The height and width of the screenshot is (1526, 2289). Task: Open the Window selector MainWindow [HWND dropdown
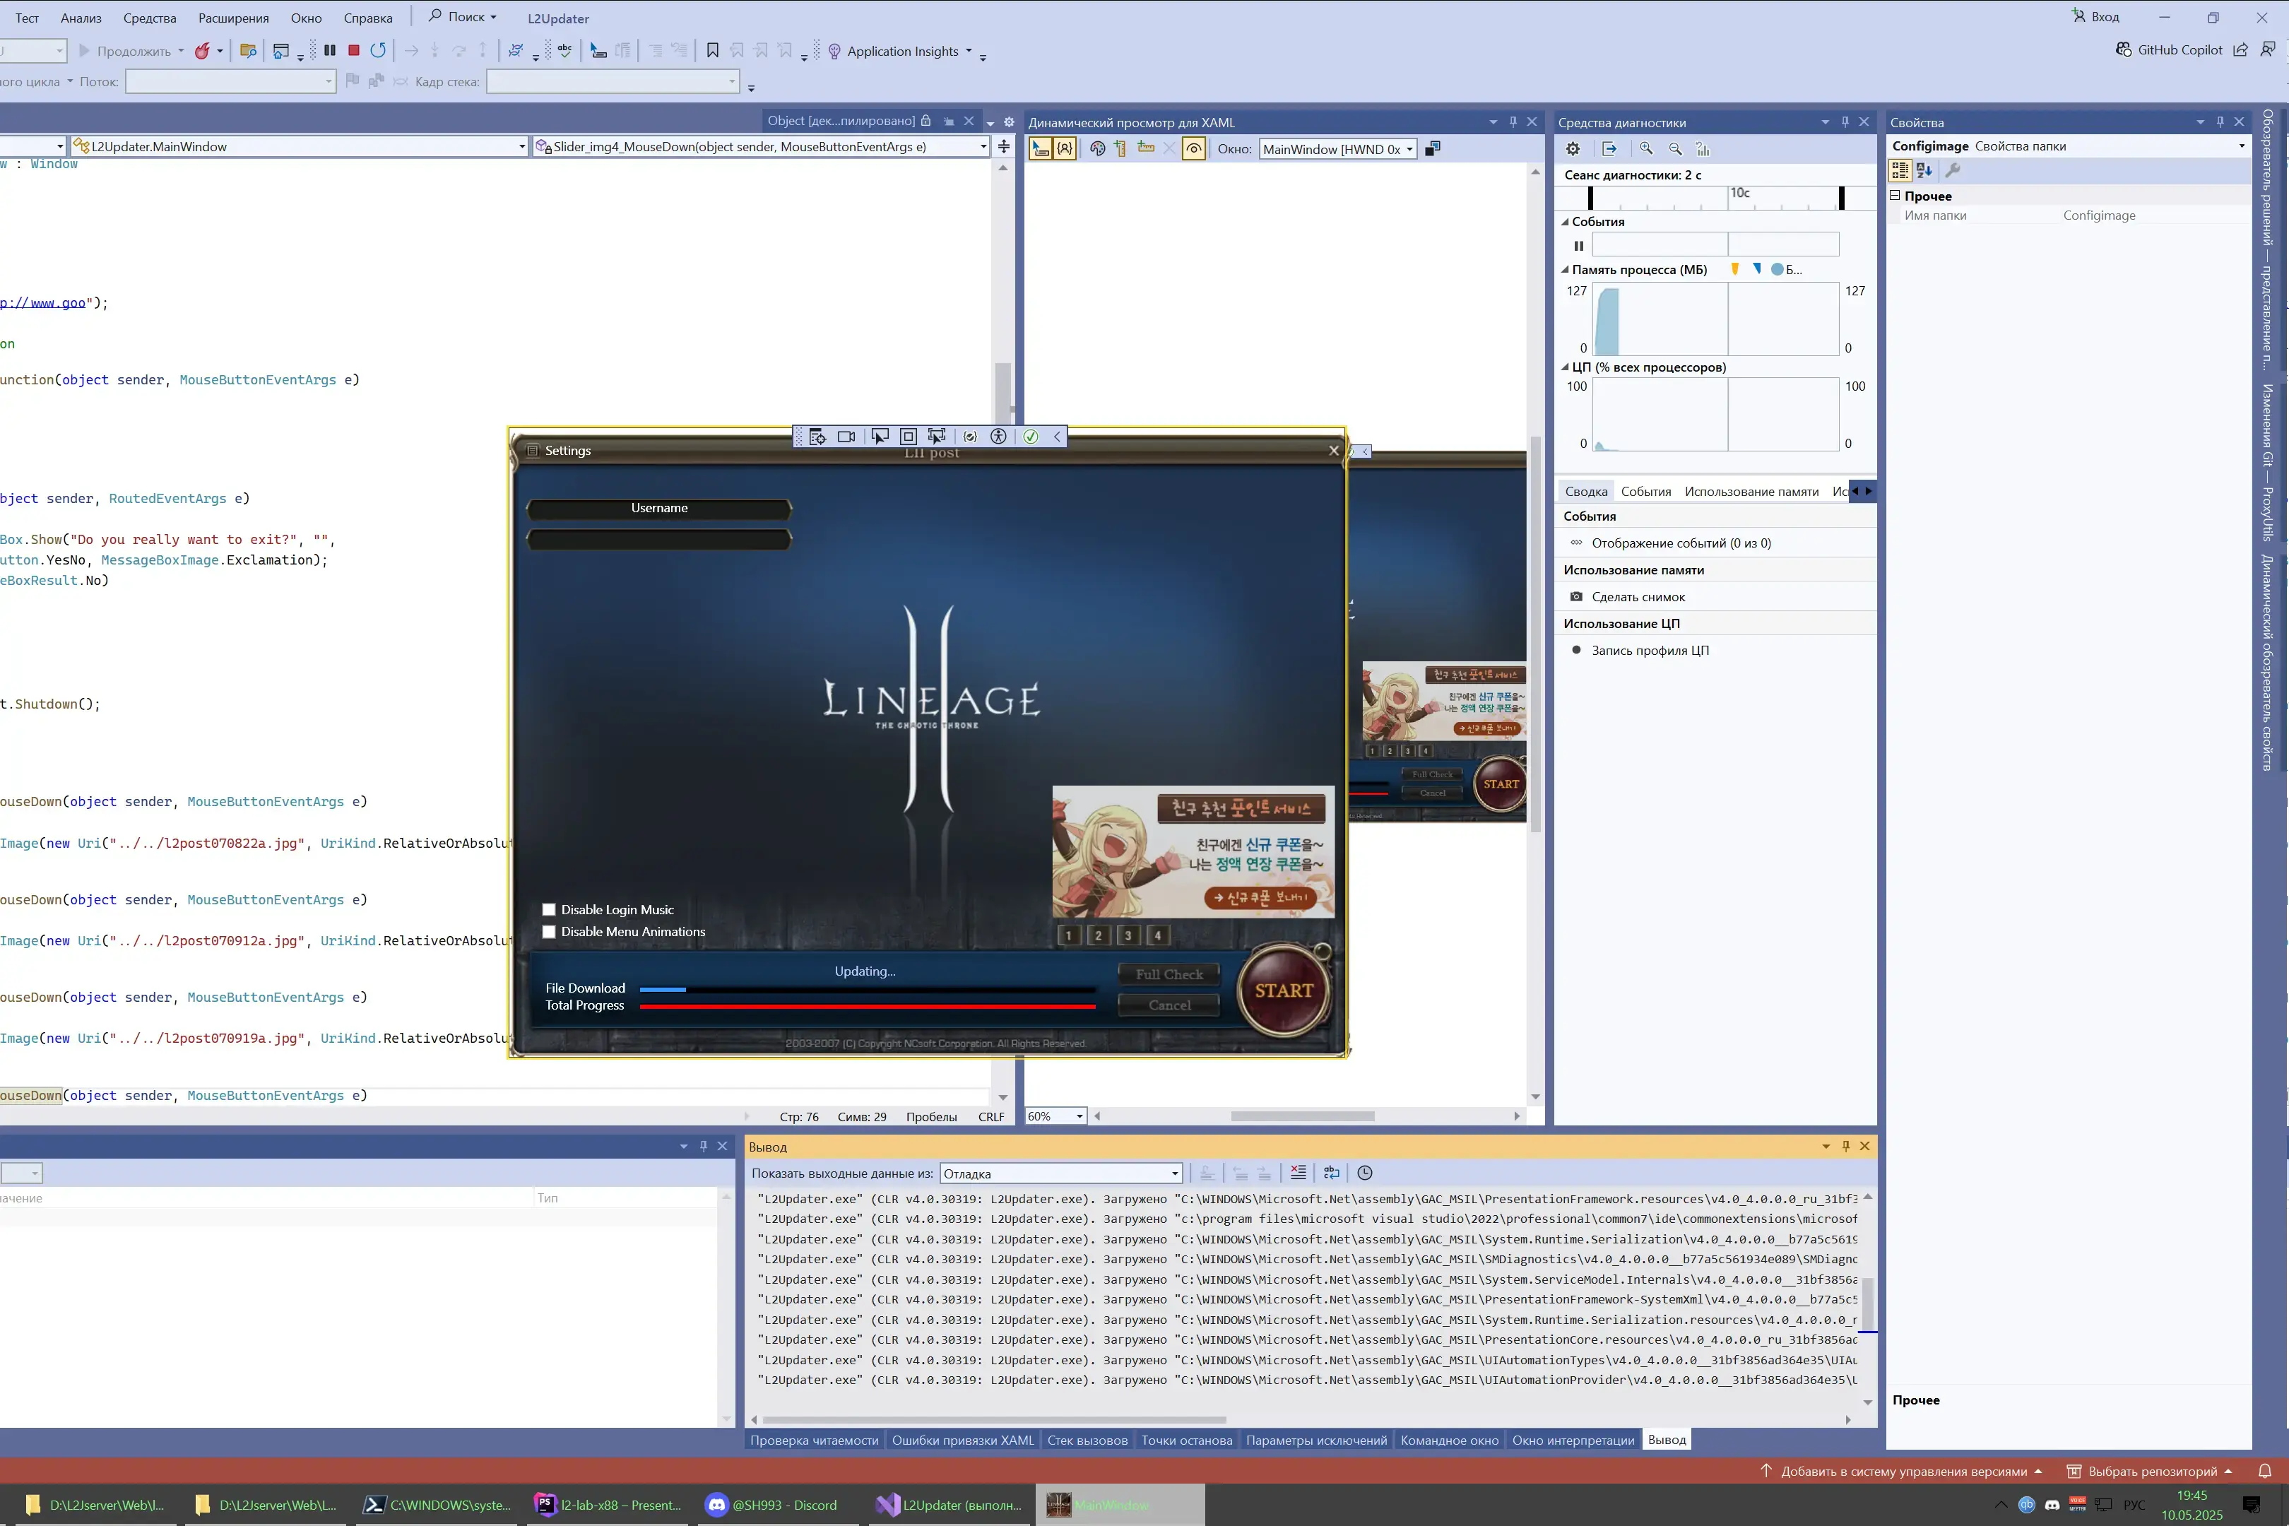tap(1338, 149)
